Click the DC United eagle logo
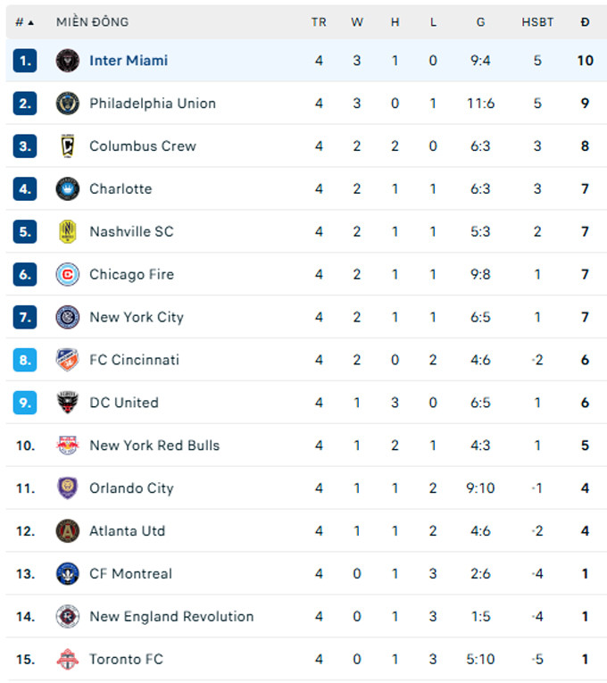This screenshot has width=607, height=683. pos(68,403)
